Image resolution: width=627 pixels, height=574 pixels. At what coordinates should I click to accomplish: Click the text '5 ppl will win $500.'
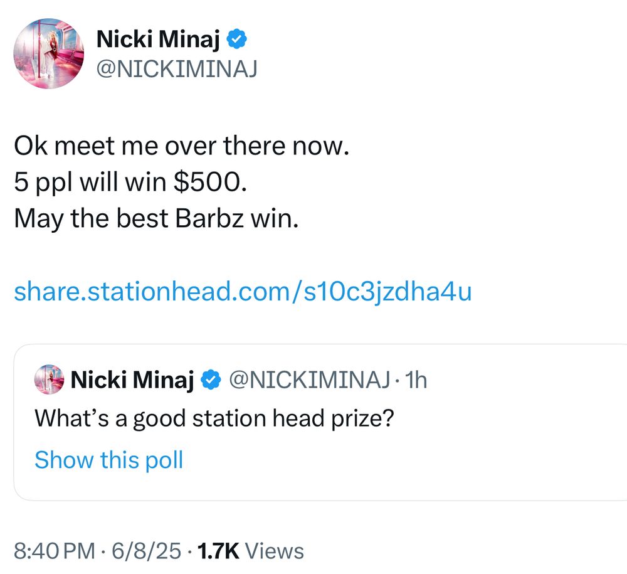(x=130, y=182)
